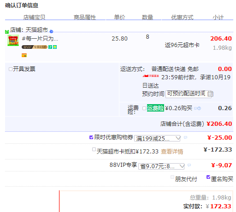Click the 单价 column header

[x=119, y=17]
